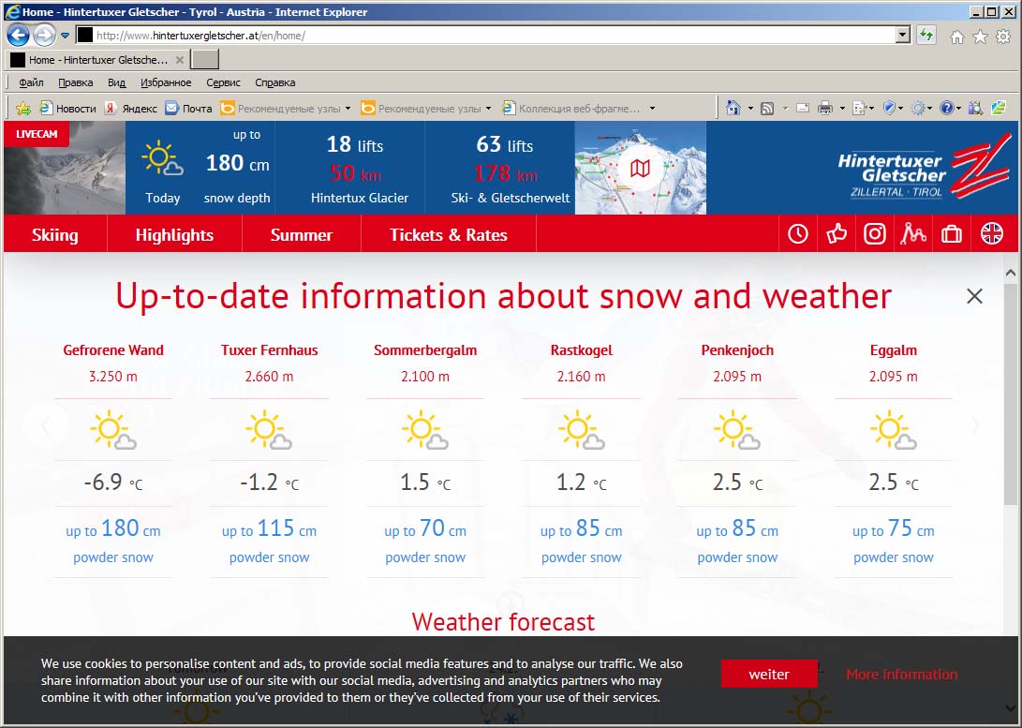Open the UK flag language selector
1022x728 pixels.
coord(992,234)
